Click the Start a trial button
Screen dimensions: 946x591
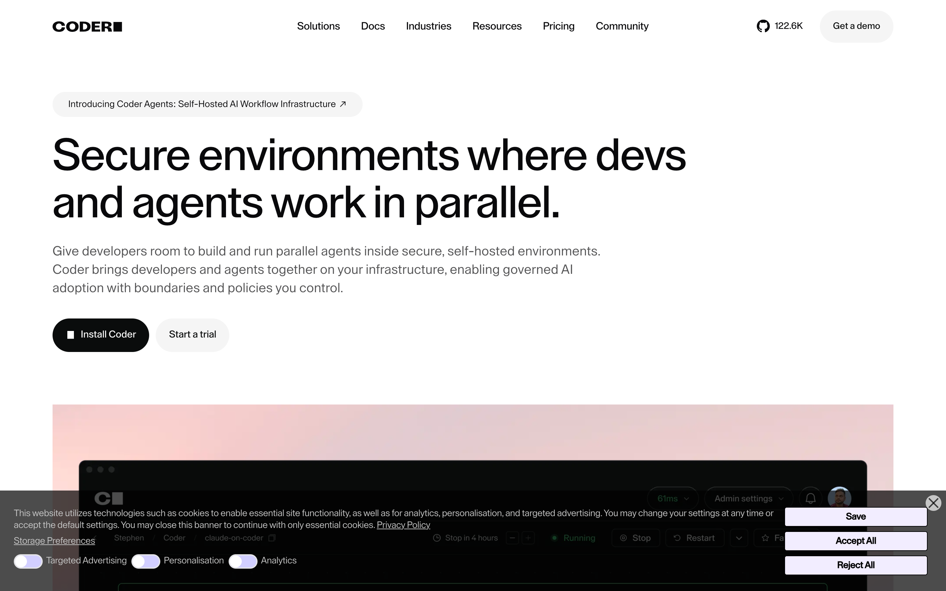pyautogui.click(x=192, y=335)
